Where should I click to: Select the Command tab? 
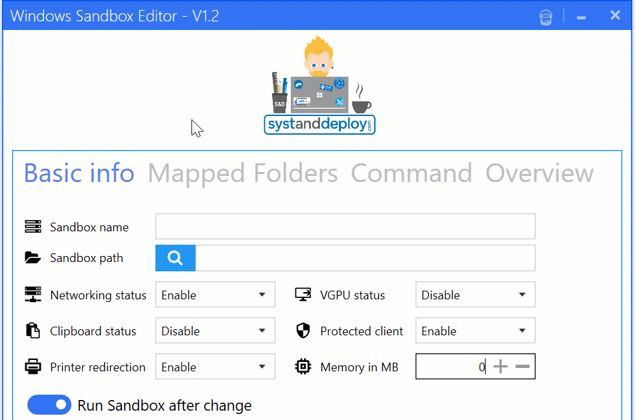[411, 173]
